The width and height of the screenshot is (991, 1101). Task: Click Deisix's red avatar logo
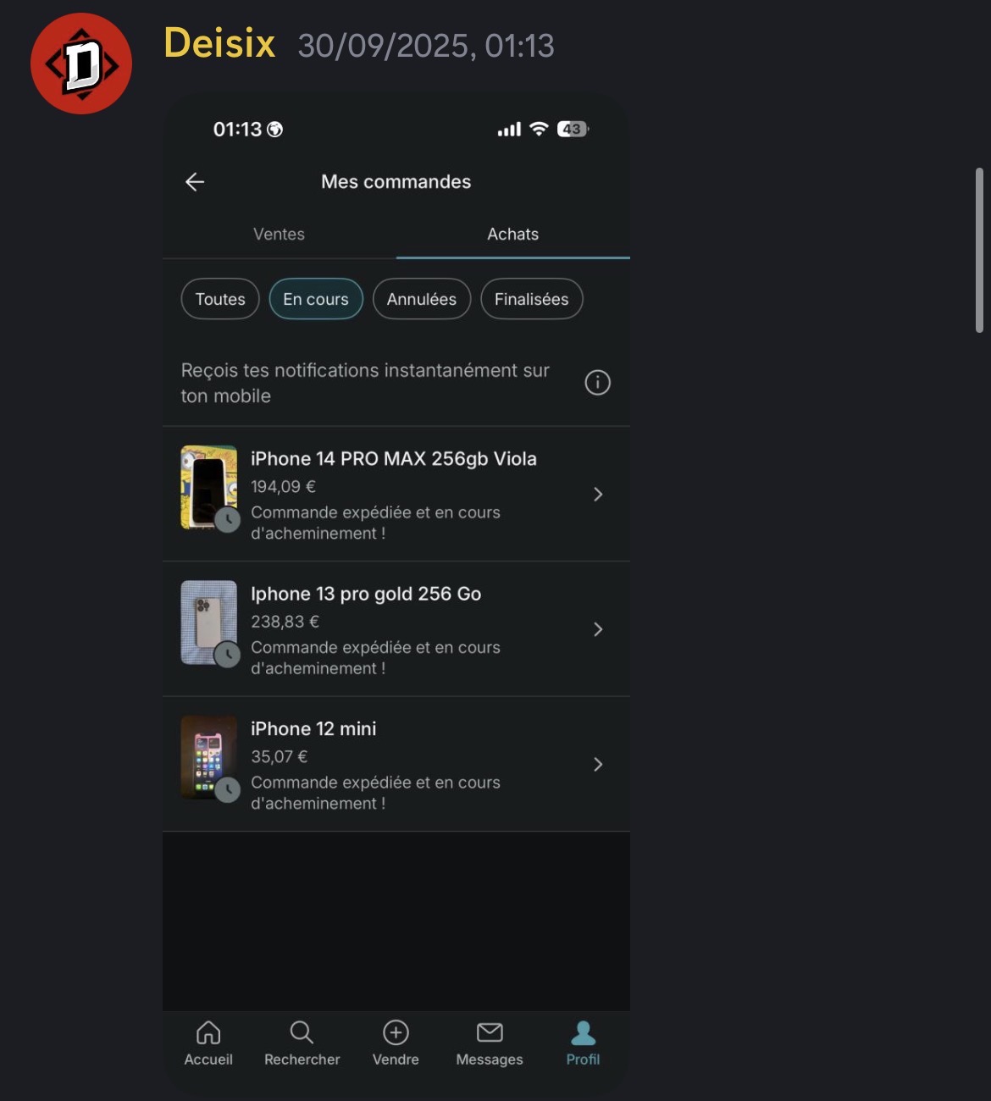pyautogui.click(x=81, y=64)
